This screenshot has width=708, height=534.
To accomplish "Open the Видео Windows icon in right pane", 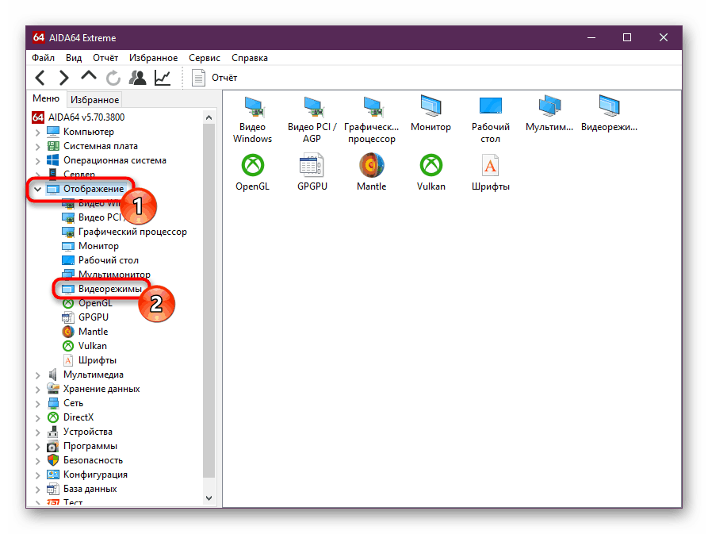I will pos(252,119).
